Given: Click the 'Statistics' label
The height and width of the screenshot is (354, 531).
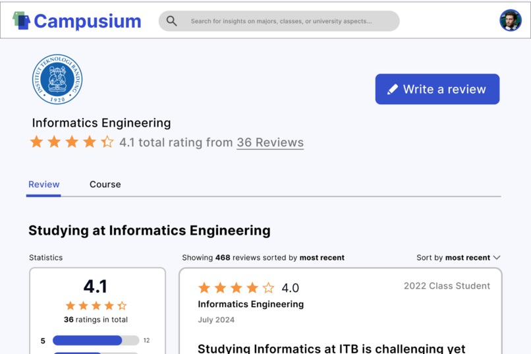Looking at the screenshot, I should pyautogui.click(x=45, y=258).
